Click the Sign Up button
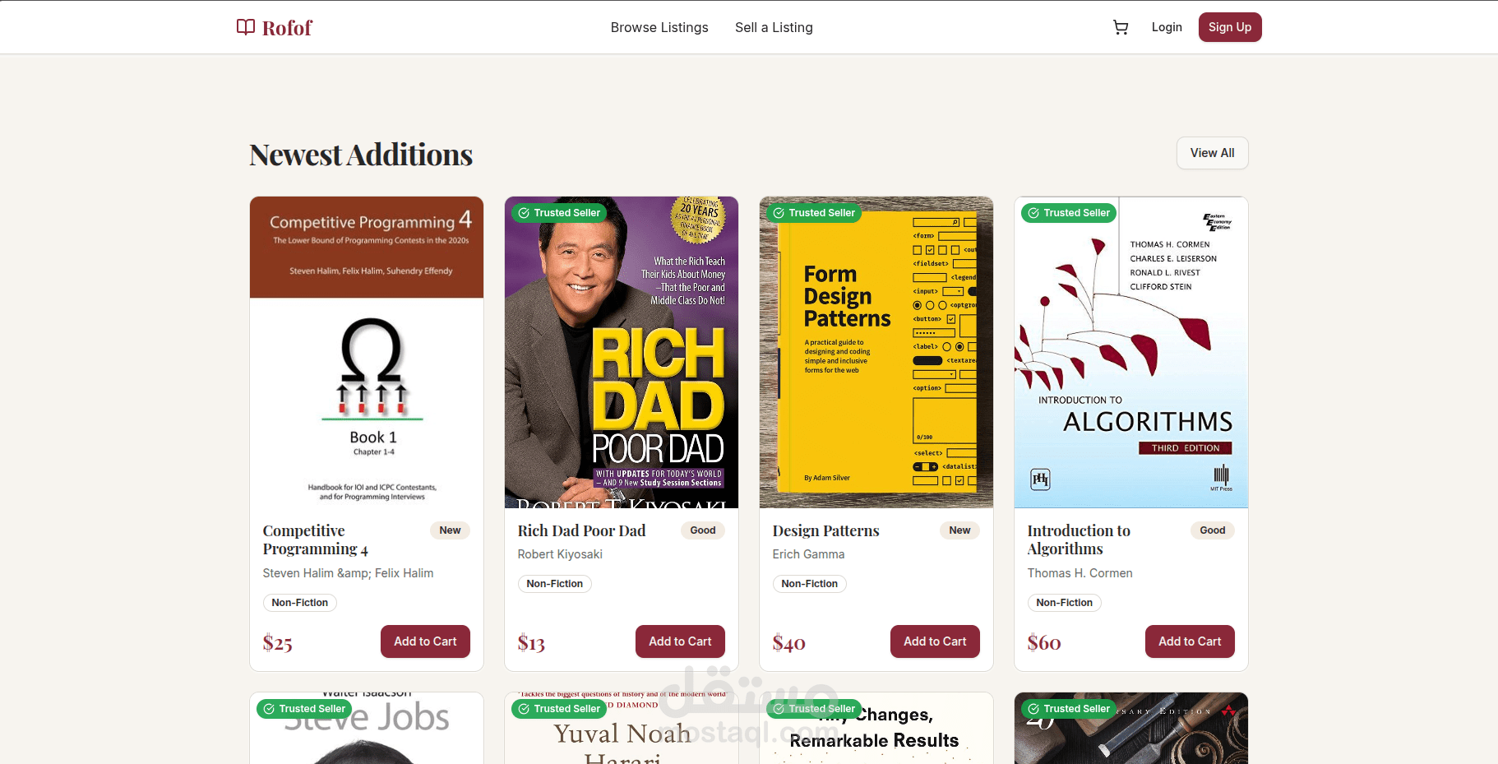 (1230, 27)
